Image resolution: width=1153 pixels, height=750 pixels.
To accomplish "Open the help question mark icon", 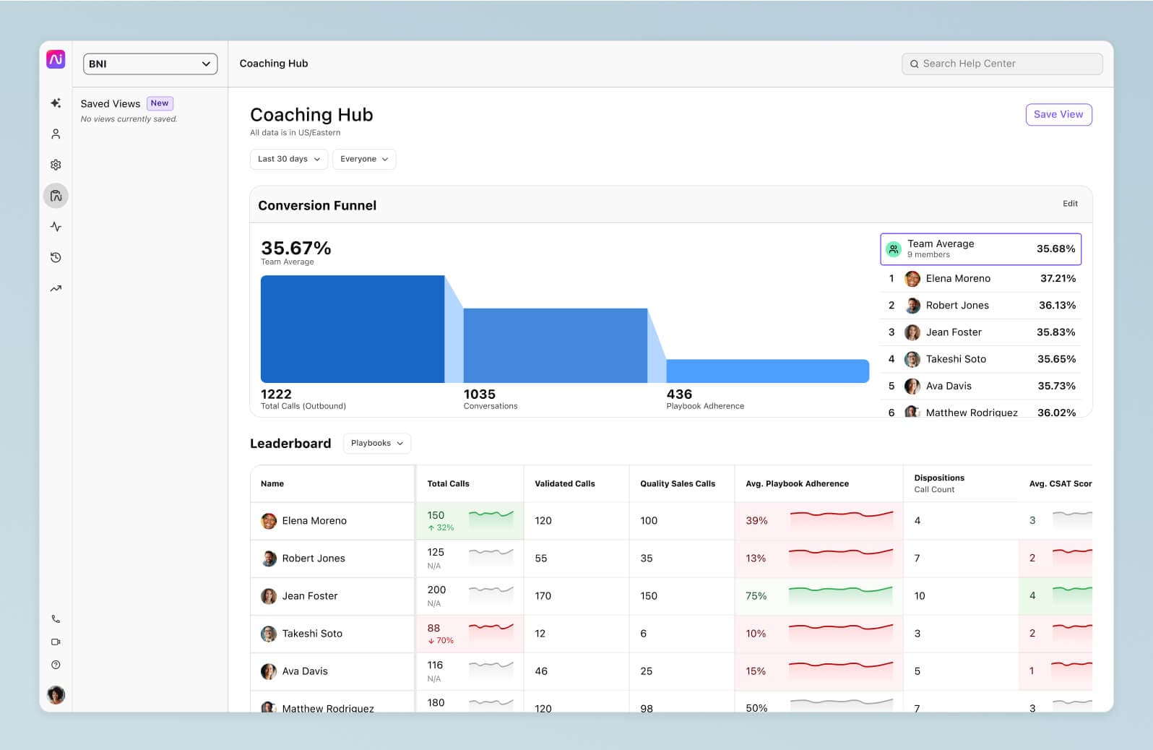I will click(x=56, y=665).
